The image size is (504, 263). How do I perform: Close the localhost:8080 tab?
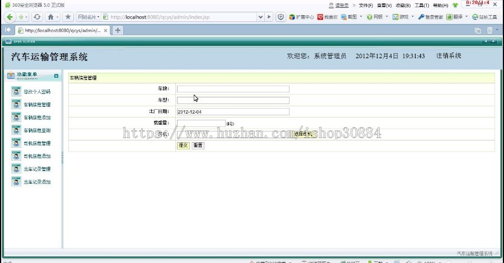105,31
